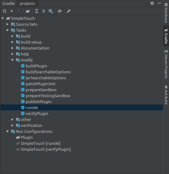Viewport: 169px width, 174px height.
Task: Collapse the Tasks node
Action: (7, 30)
